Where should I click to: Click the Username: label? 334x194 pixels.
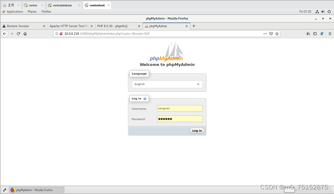point(139,109)
